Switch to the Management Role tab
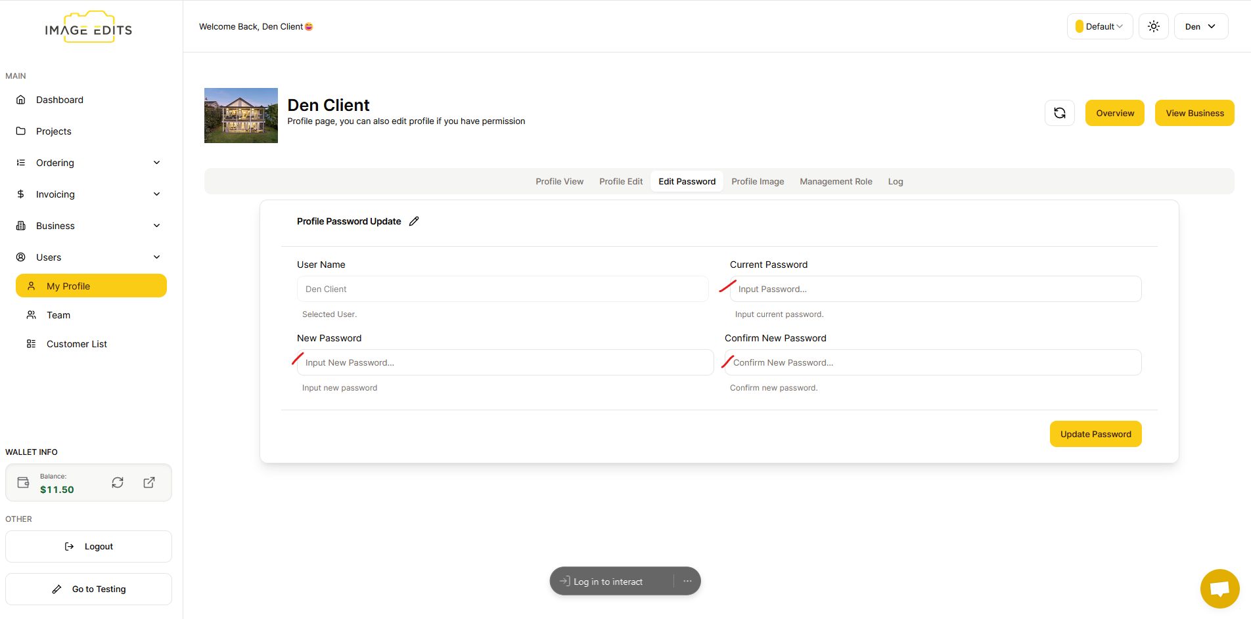The height and width of the screenshot is (619, 1251). (836, 182)
